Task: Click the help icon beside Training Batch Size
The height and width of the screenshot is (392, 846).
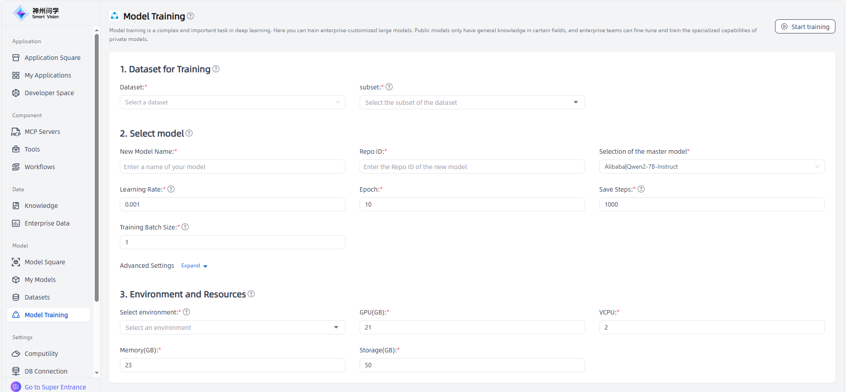Action: pyautogui.click(x=185, y=227)
